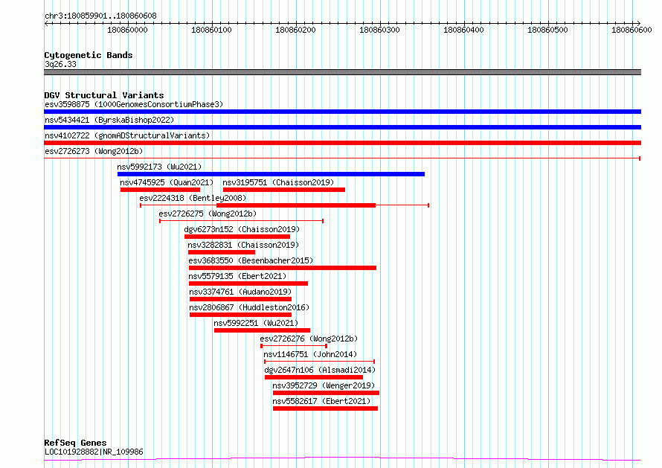Click the red nsv3195751 variant bar
Image resolution: width=662 pixels, height=468 pixels.
point(284,190)
